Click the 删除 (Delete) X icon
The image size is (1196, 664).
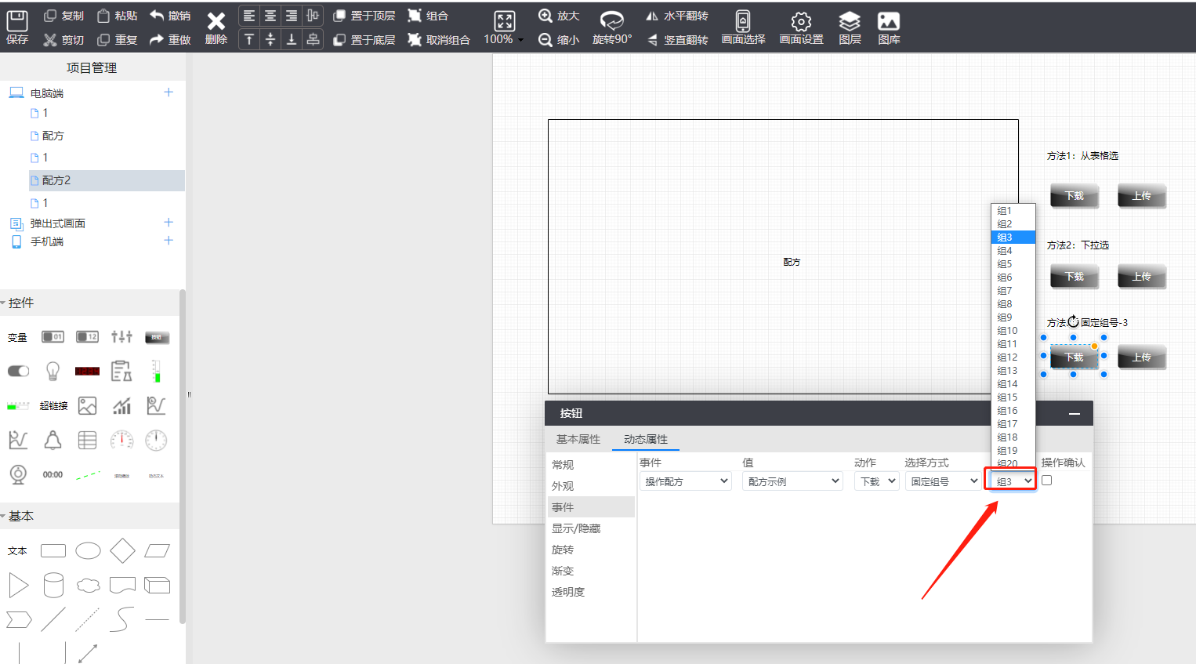click(216, 27)
